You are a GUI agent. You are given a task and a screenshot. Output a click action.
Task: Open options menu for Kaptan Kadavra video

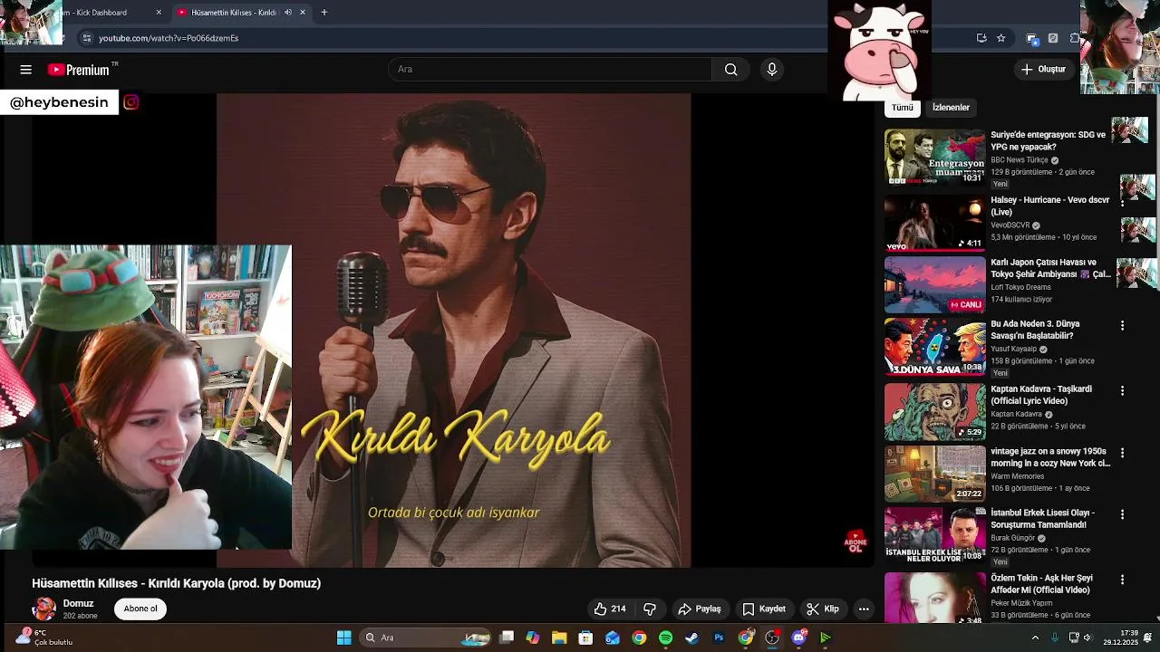coord(1122,390)
